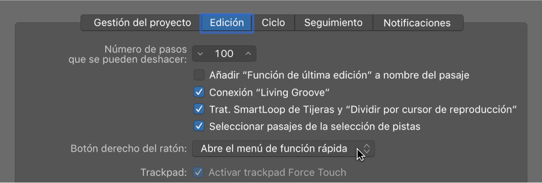Open the "Abre el menú de función rápida" dropdown
542x183 pixels.
pos(284,149)
